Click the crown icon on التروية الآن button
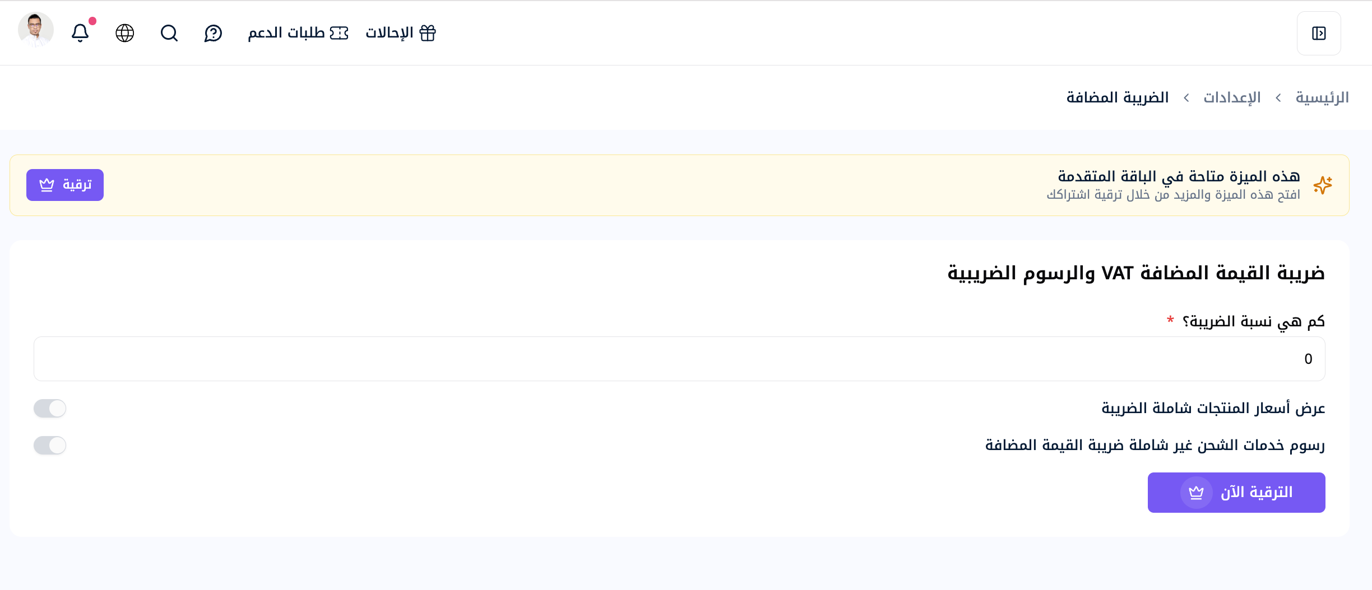 [1196, 493]
